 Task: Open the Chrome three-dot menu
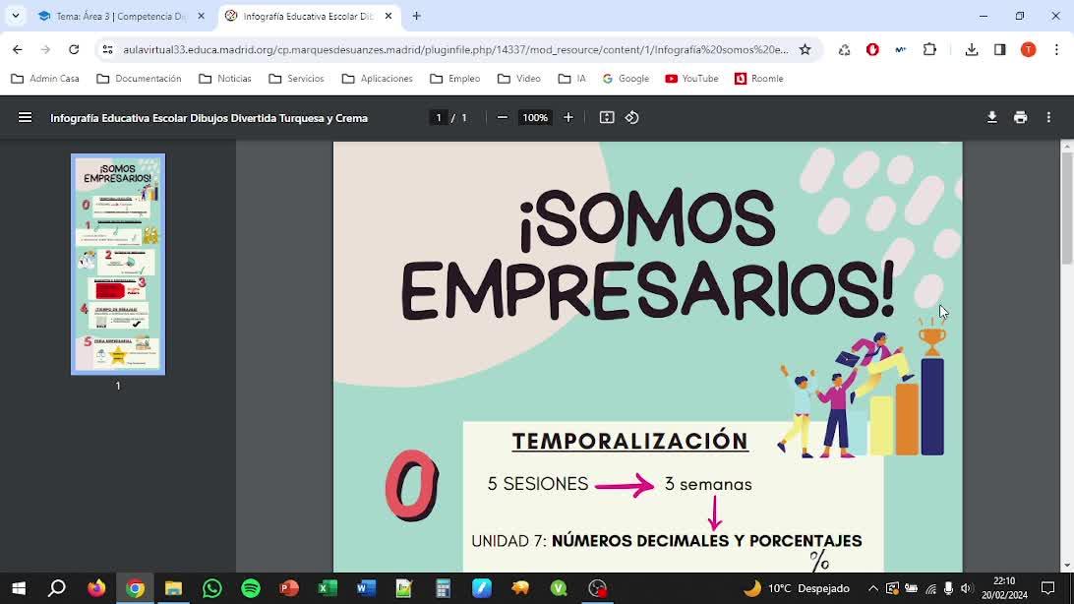(x=1057, y=49)
